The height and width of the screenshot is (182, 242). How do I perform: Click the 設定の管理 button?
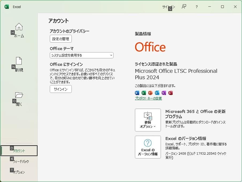point(61,39)
